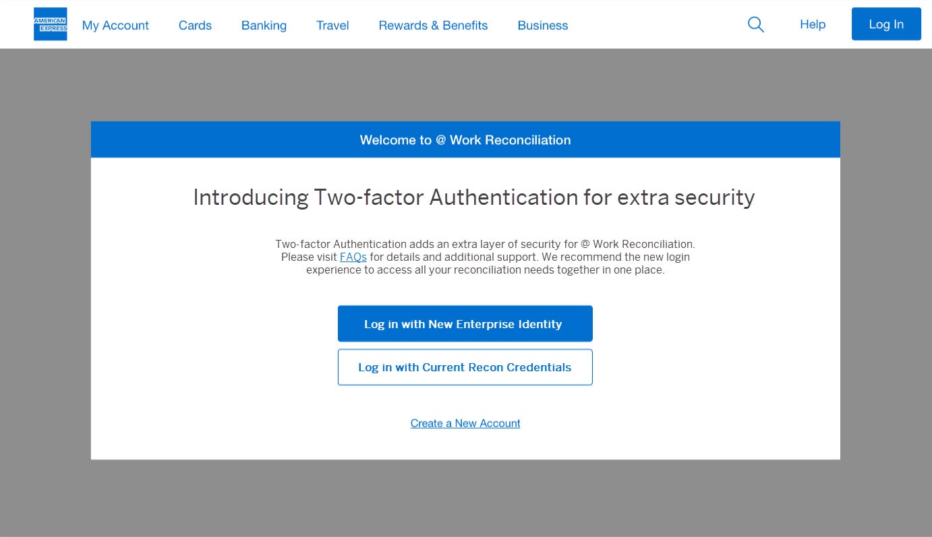This screenshot has width=932, height=537.
Task: Click the gray backdrop below the dialog
Action: 465,499
